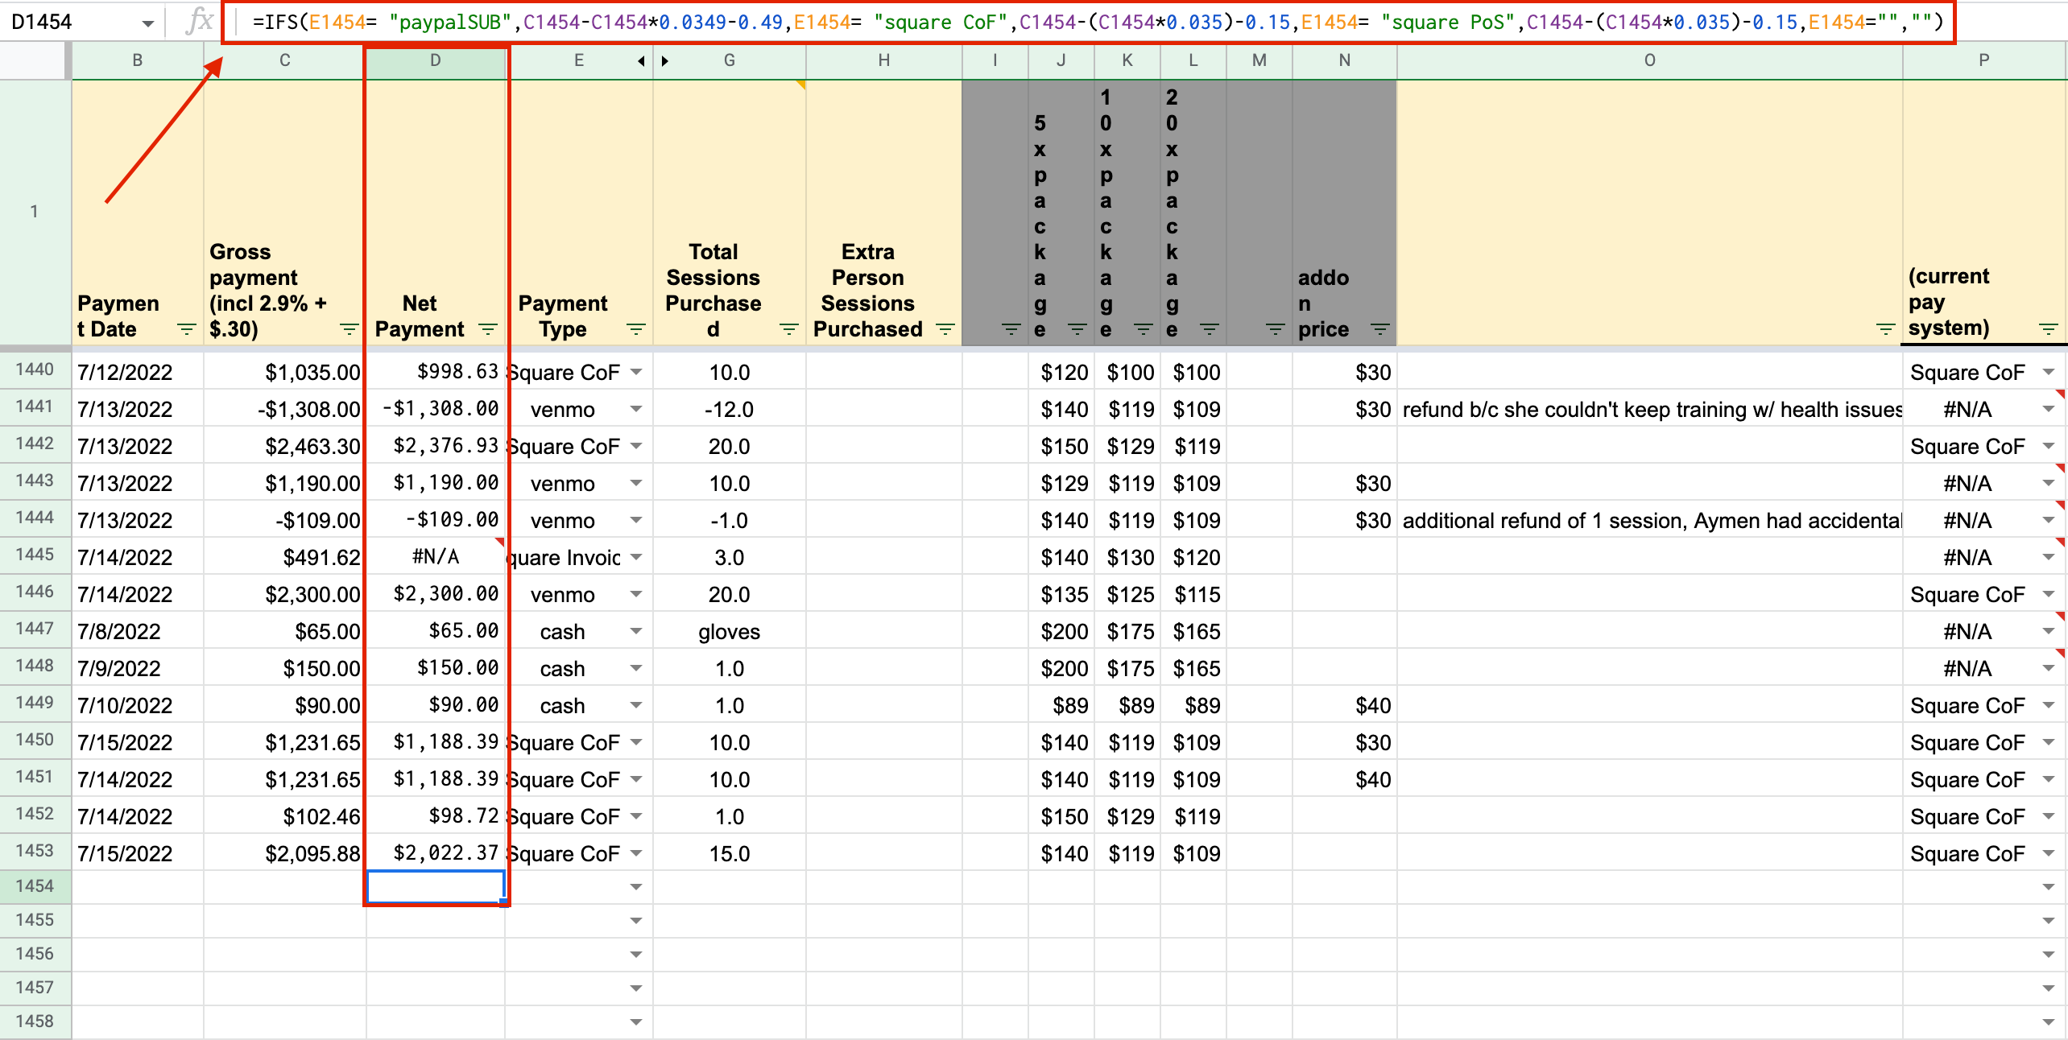This screenshot has height=1040, width=2068.
Task: Click the right arrow to unhide column F
Action: 665,61
